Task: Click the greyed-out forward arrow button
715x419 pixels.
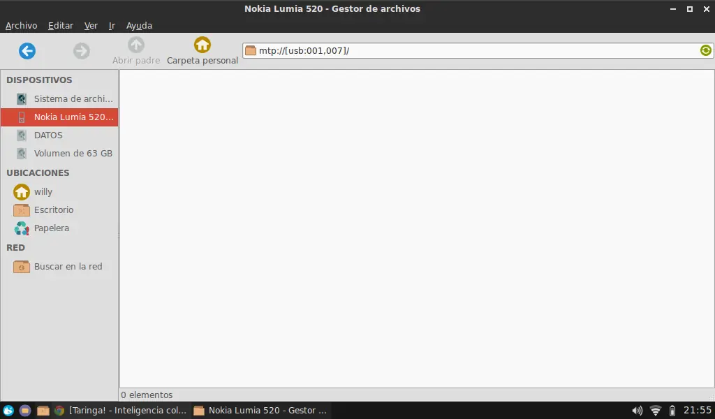Action: pos(82,50)
